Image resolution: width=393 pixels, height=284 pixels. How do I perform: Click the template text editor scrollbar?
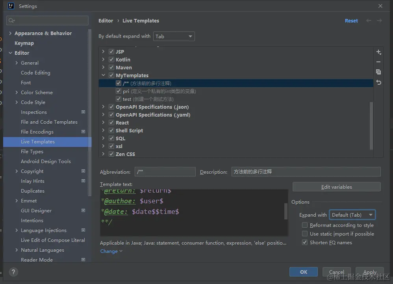(285, 211)
